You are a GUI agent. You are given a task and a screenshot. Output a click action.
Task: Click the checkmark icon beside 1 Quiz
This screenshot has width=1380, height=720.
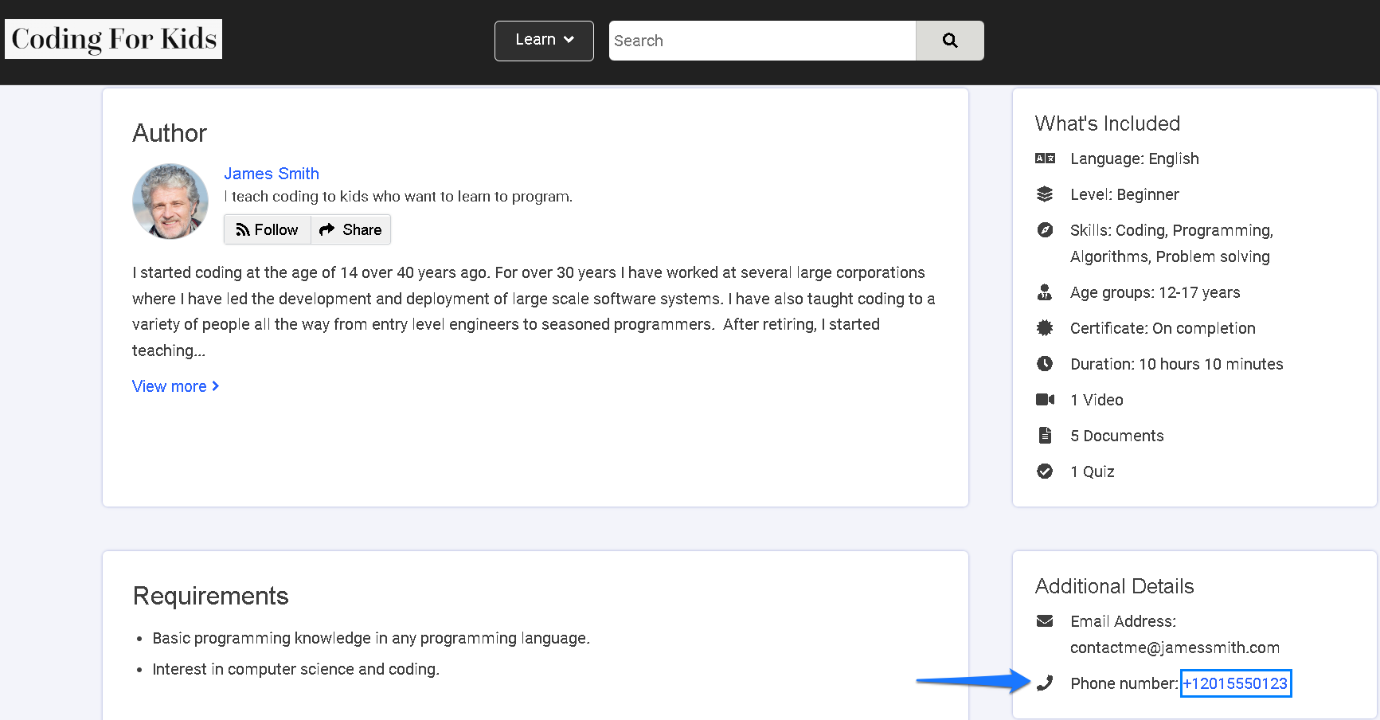(x=1045, y=472)
